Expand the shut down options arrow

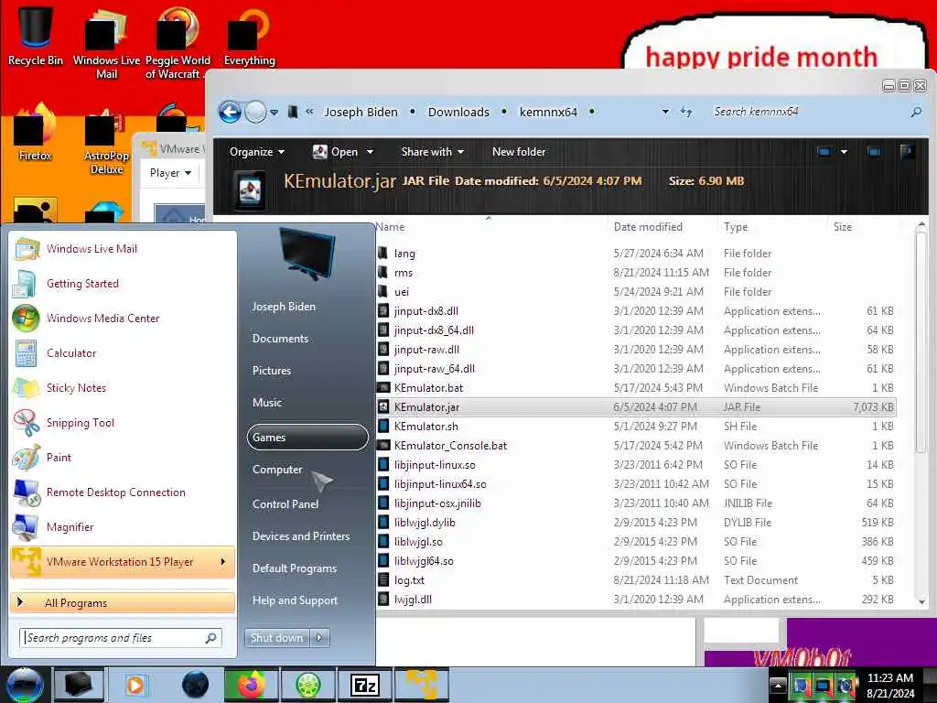[319, 638]
